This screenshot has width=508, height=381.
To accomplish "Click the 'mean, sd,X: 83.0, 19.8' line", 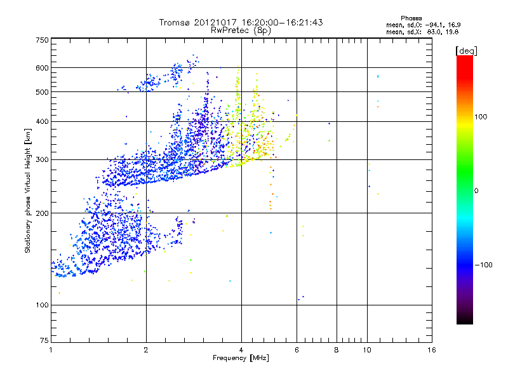I will click(x=422, y=32).
